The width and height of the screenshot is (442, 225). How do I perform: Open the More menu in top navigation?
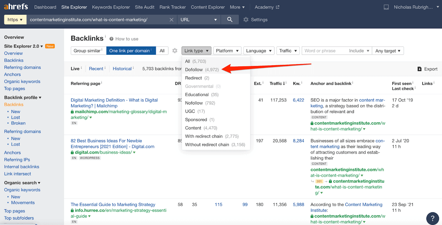(237, 7)
